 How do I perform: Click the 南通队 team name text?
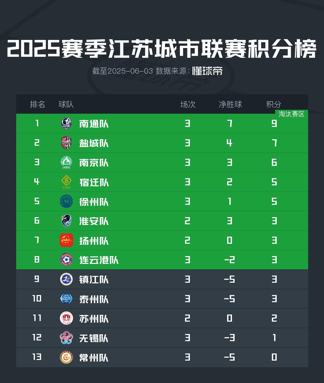click(94, 124)
